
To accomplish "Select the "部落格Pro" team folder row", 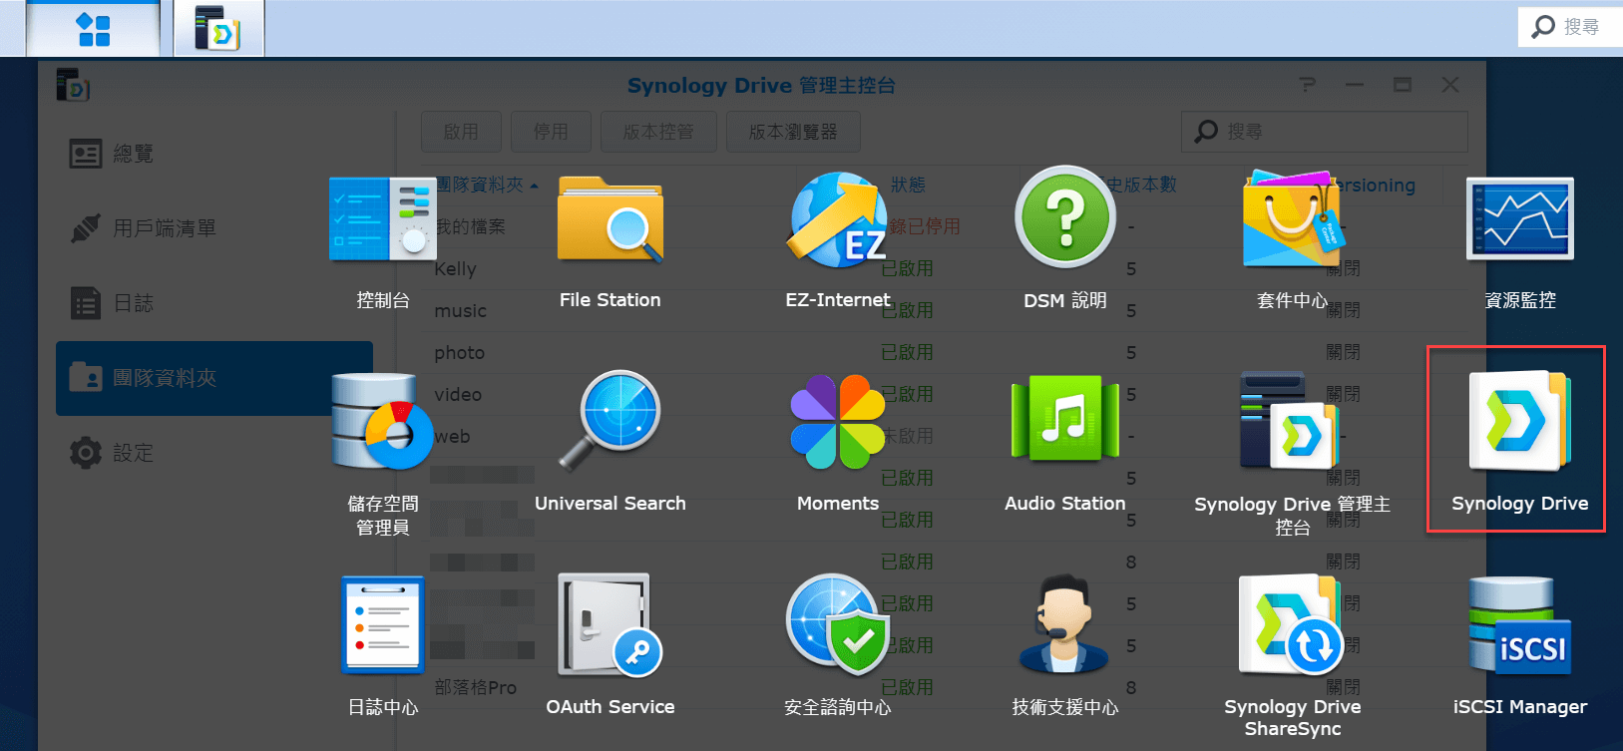I will coord(943,688).
